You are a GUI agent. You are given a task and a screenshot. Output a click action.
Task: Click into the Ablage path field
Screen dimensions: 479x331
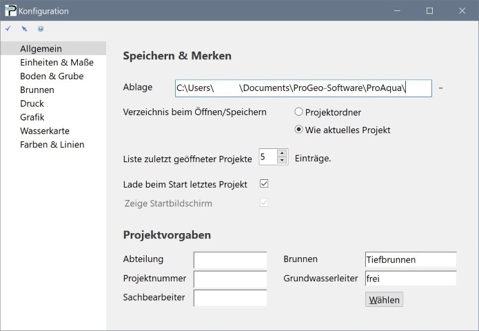(303, 88)
